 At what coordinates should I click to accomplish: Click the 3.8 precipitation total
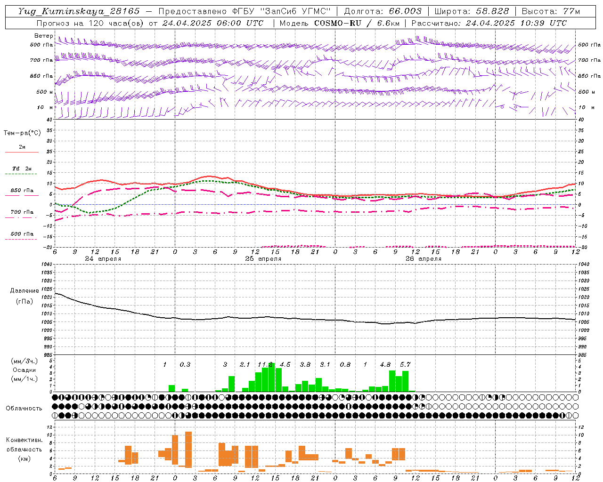(x=305, y=364)
